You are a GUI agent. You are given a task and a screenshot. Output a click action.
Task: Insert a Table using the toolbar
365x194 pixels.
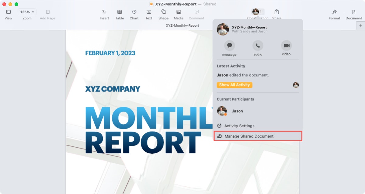pos(119,12)
